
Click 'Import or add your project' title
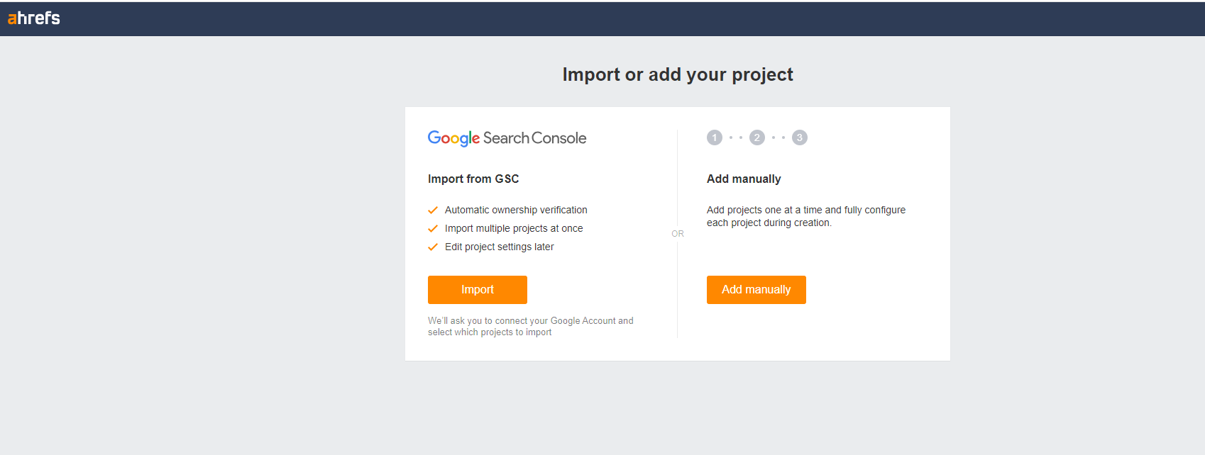[678, 74]
